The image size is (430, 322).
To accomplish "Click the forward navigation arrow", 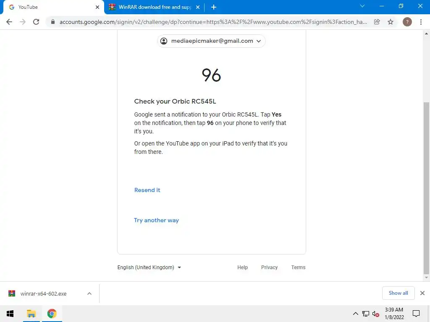I will [23, 22].
